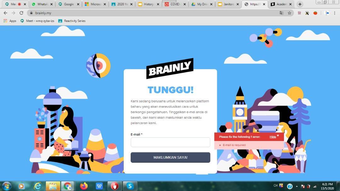Close the WhatsApp tab

(51, 4)
